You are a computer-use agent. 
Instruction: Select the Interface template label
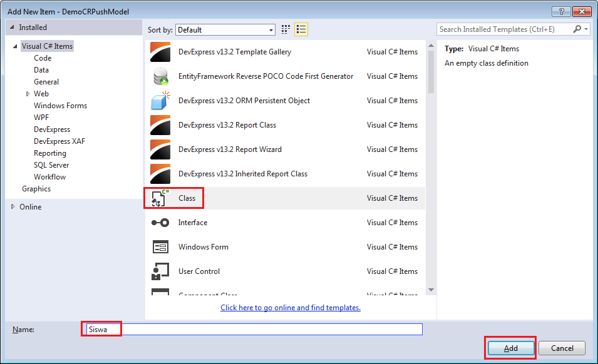pos(193,223)
